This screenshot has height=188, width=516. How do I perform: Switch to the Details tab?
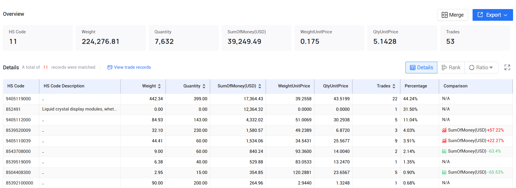(x=421, y=68)
